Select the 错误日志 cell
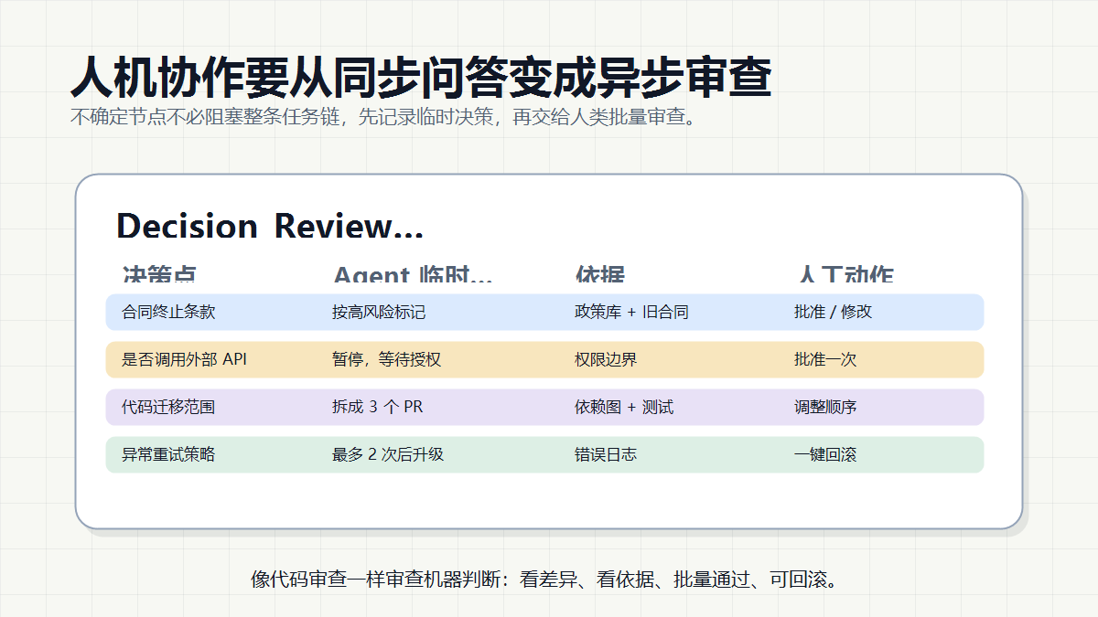 click(606, 454)
